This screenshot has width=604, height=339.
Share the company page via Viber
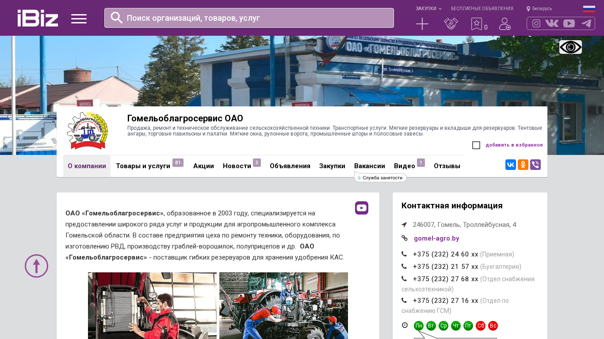click(535, 165)
